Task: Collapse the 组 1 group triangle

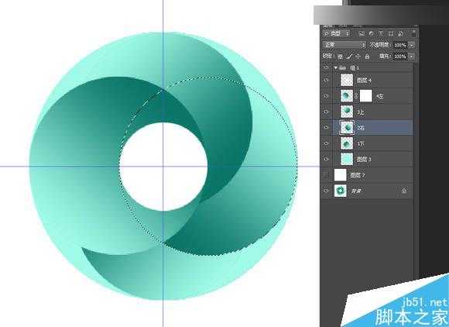Action: [x=336, y=68]
